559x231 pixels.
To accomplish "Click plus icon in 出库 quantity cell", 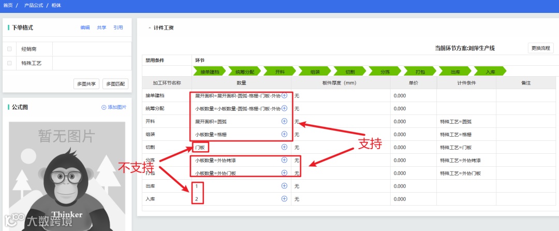I will pos(284,186).
